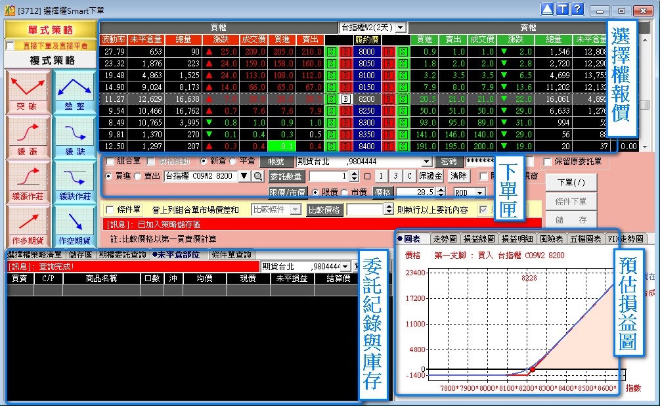Viewport: 660px width, 406px height.
Task: Click the magnifier search icon beside the contract selector
Action: coord(258,176)
